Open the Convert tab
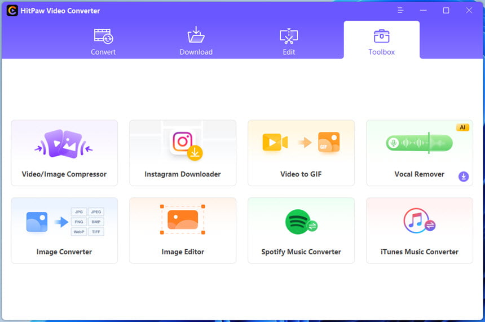The width and height of the screenshot is (485, 322). tap(103, 42)
